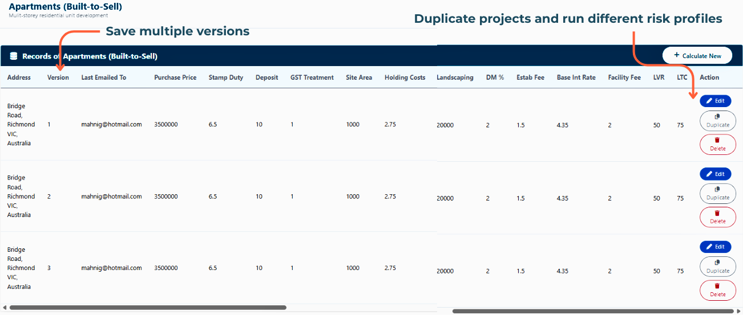Edit the version 3 record
The image size is (743, 315).
(715, 247)
